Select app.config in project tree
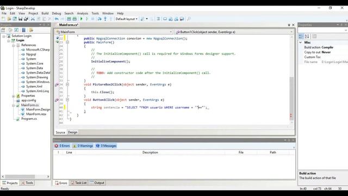The width and height of the screenshot is (348, 196). point(29,100)
